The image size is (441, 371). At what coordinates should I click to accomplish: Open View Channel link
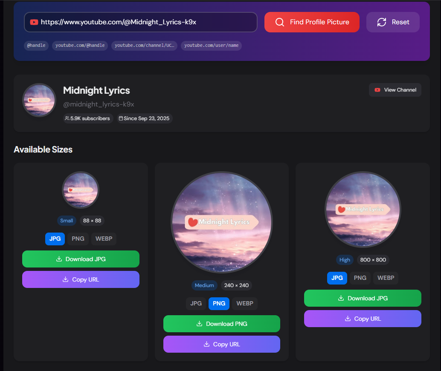point(395,90)
